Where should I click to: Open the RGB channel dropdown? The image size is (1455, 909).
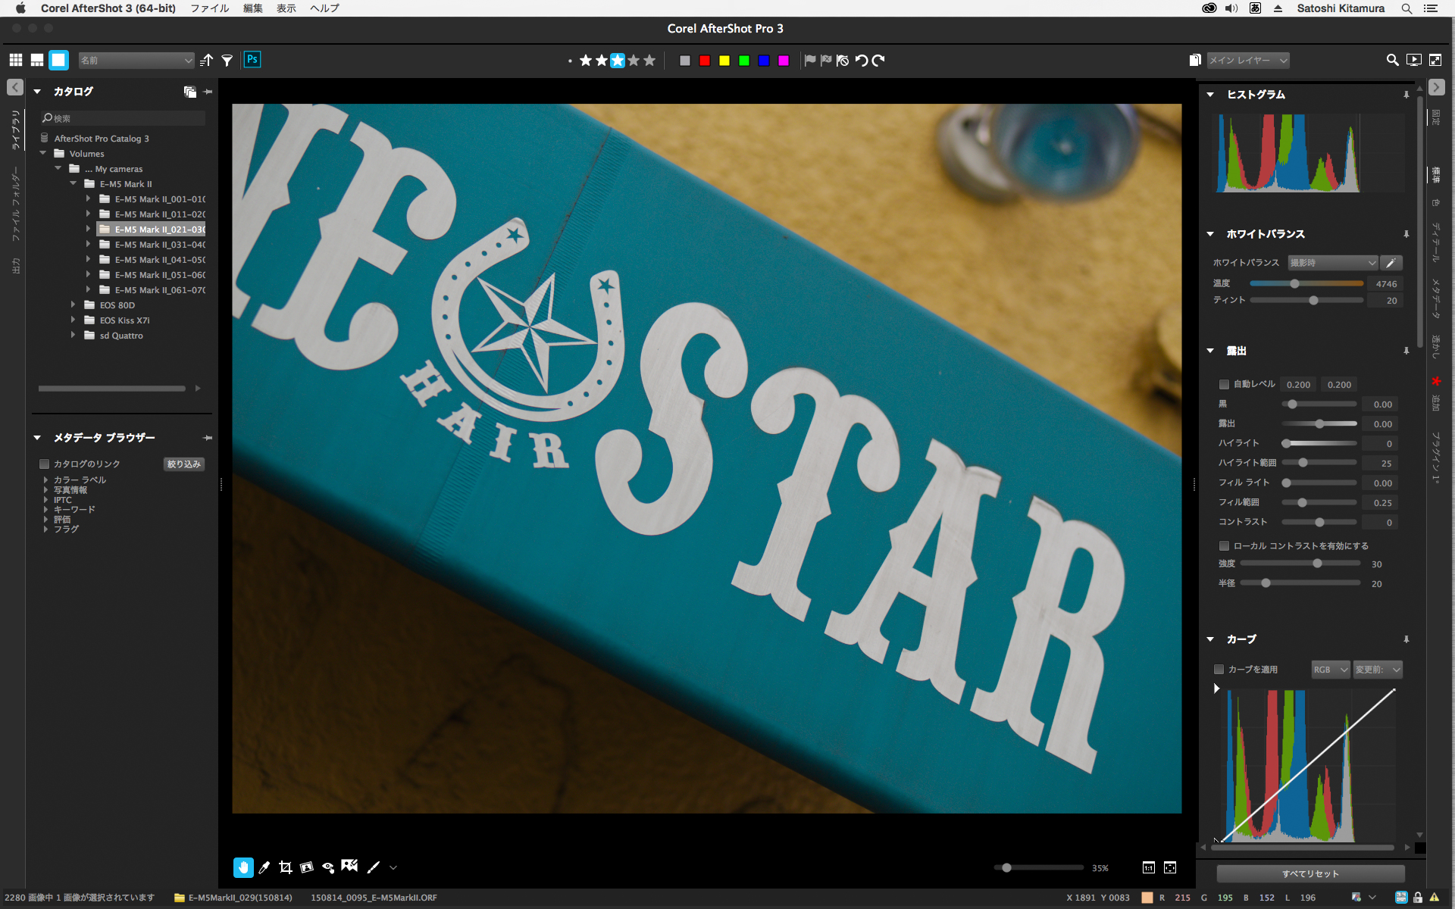(1330, 670)
